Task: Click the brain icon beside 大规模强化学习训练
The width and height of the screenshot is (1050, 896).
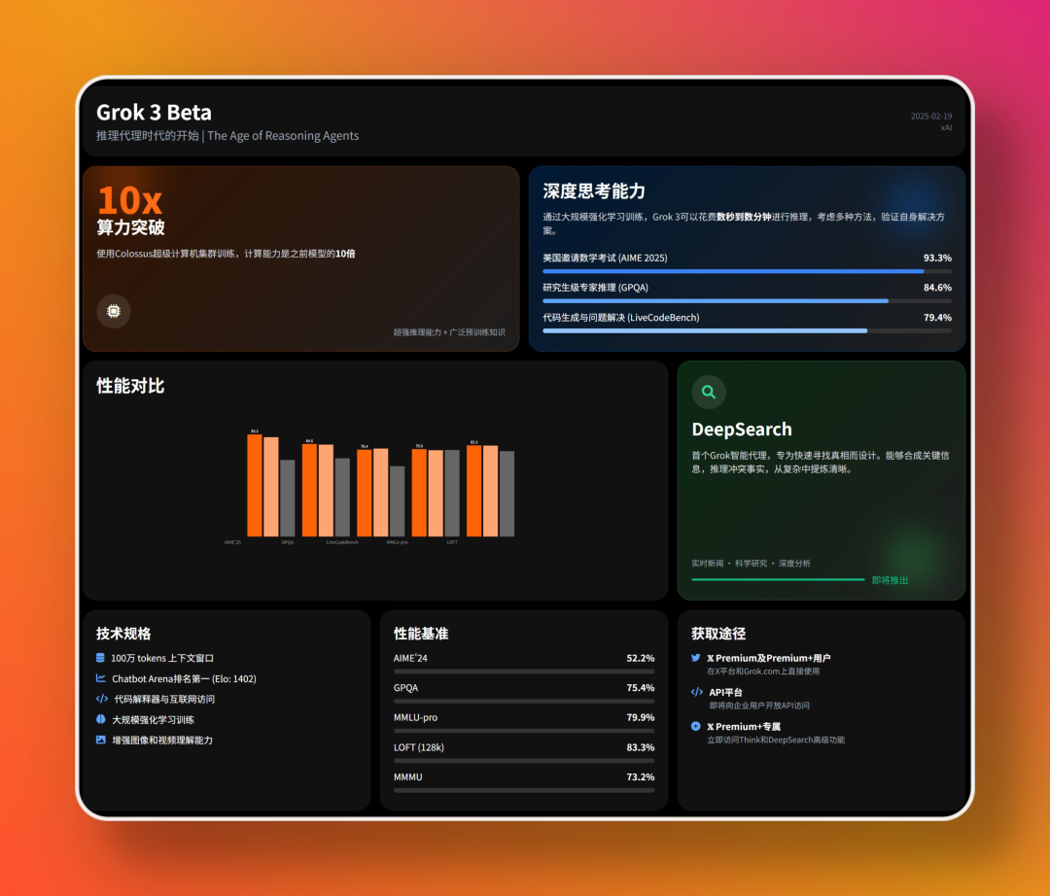Action: (x=100, y=719)
